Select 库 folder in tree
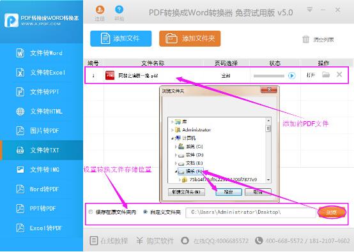Viewport: 354px width, 252px height. point(181,122)
